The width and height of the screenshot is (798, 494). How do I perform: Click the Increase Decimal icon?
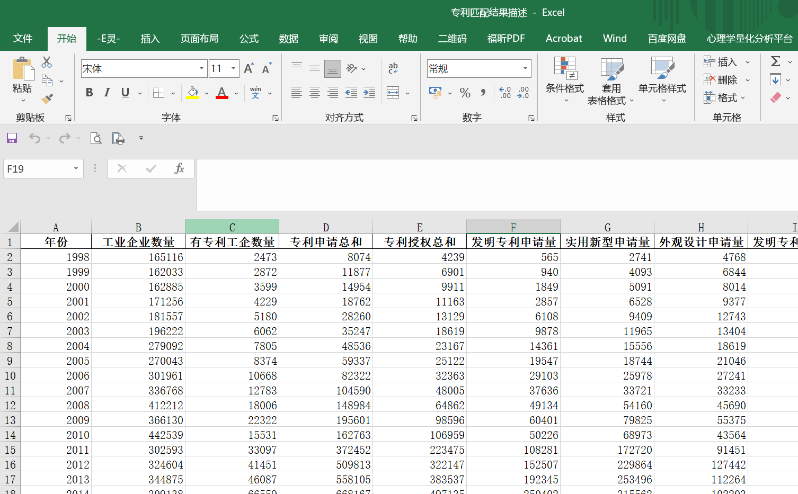coord(505,93)
